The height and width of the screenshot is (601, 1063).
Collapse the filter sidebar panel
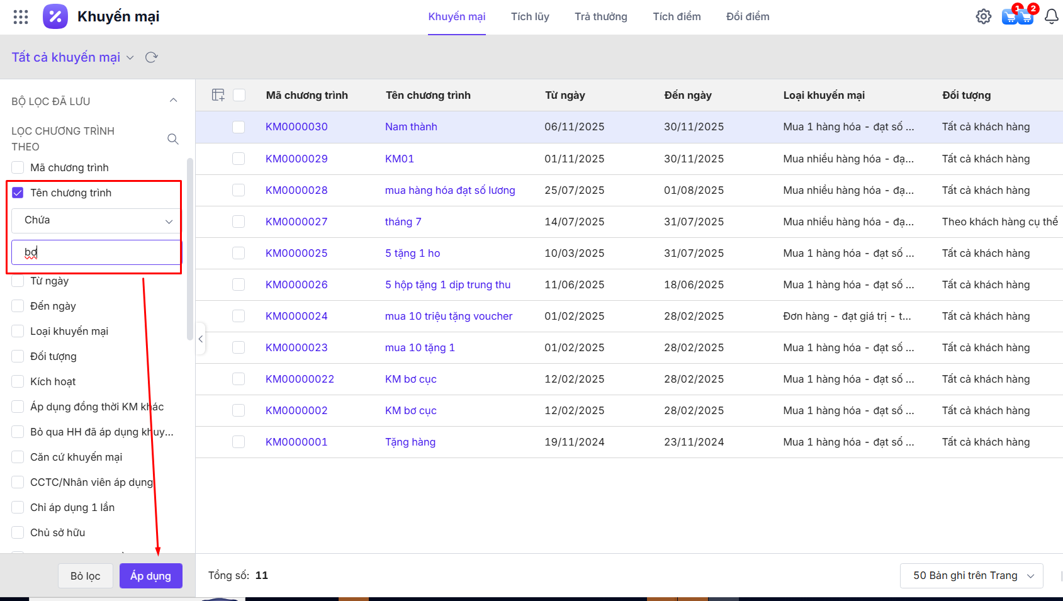point(201,339)
